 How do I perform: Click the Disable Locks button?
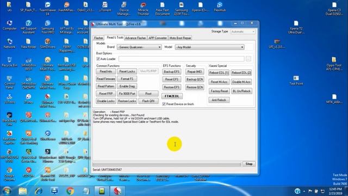(x=106, y=101)
